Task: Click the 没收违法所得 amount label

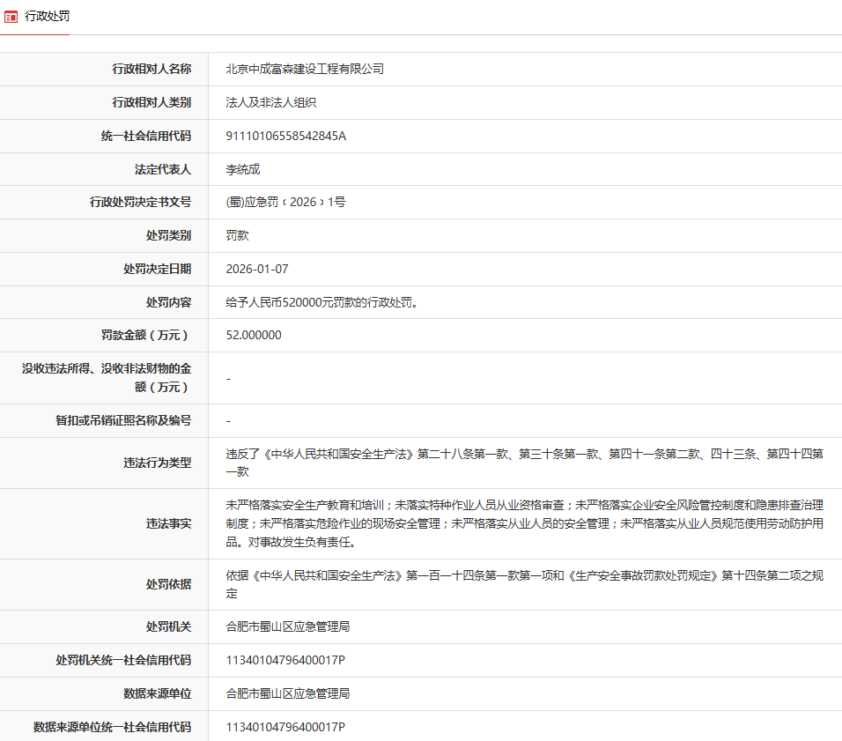Action: point(107,378)
